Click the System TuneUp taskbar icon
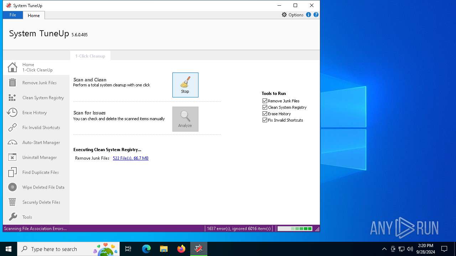 click(198, 249)
